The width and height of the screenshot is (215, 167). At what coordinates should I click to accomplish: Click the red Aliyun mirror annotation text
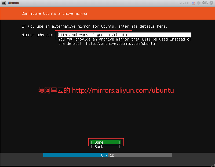[106, 90]
